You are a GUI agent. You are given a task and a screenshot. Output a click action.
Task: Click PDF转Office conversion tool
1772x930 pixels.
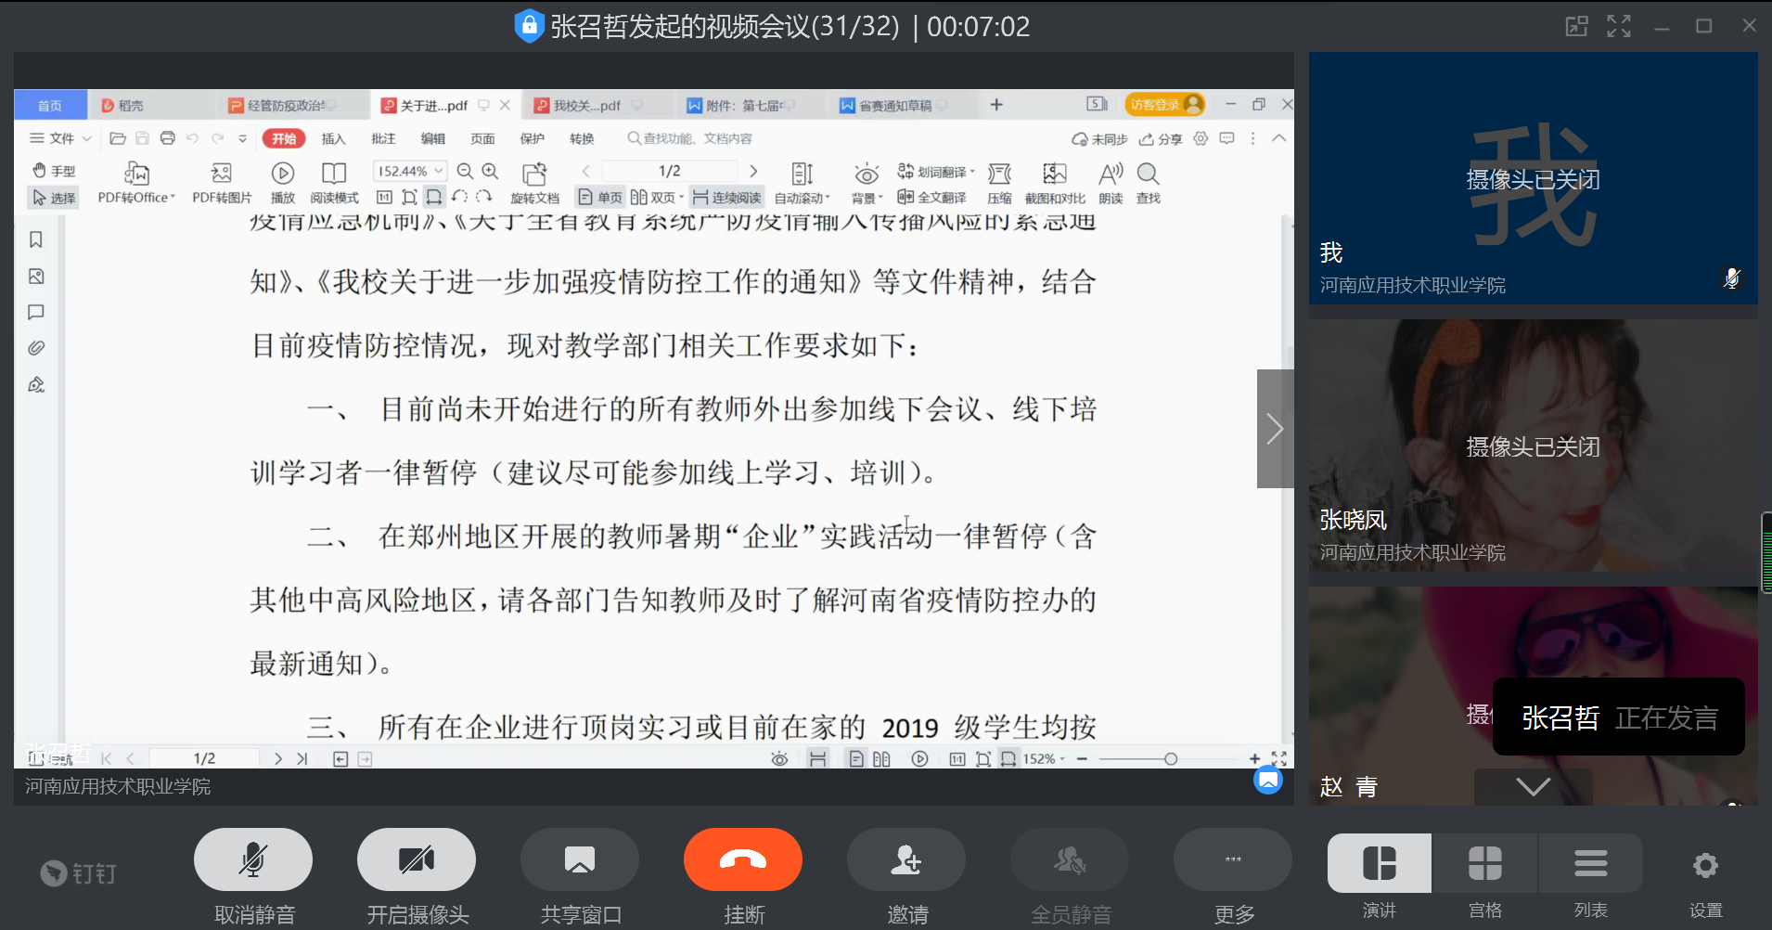point(136,183)
